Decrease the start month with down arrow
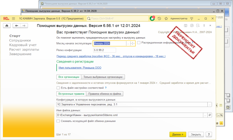 tap(133, 44)
